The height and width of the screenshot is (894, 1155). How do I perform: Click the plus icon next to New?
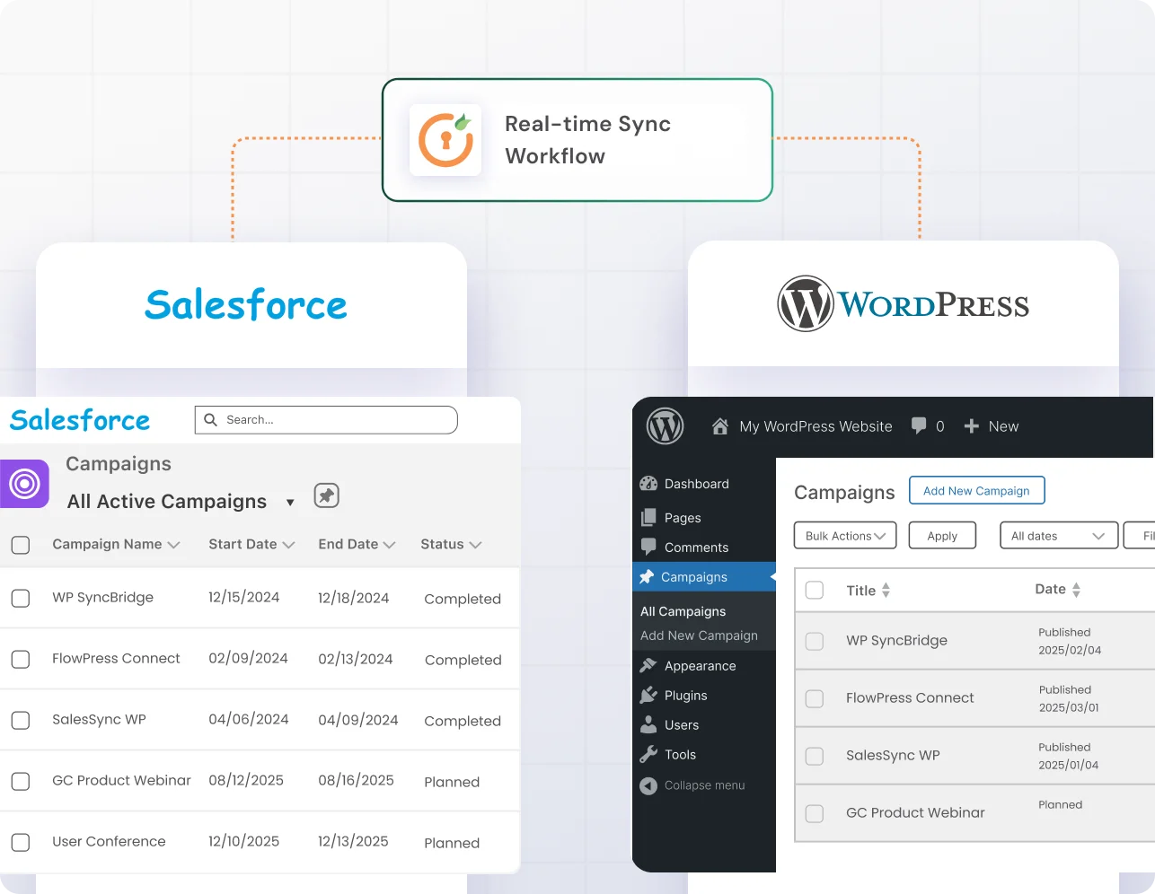[x=971, y=426]
